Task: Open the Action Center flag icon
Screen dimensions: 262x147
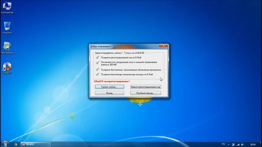Action: pyautogui.click(x=233, y=145)
